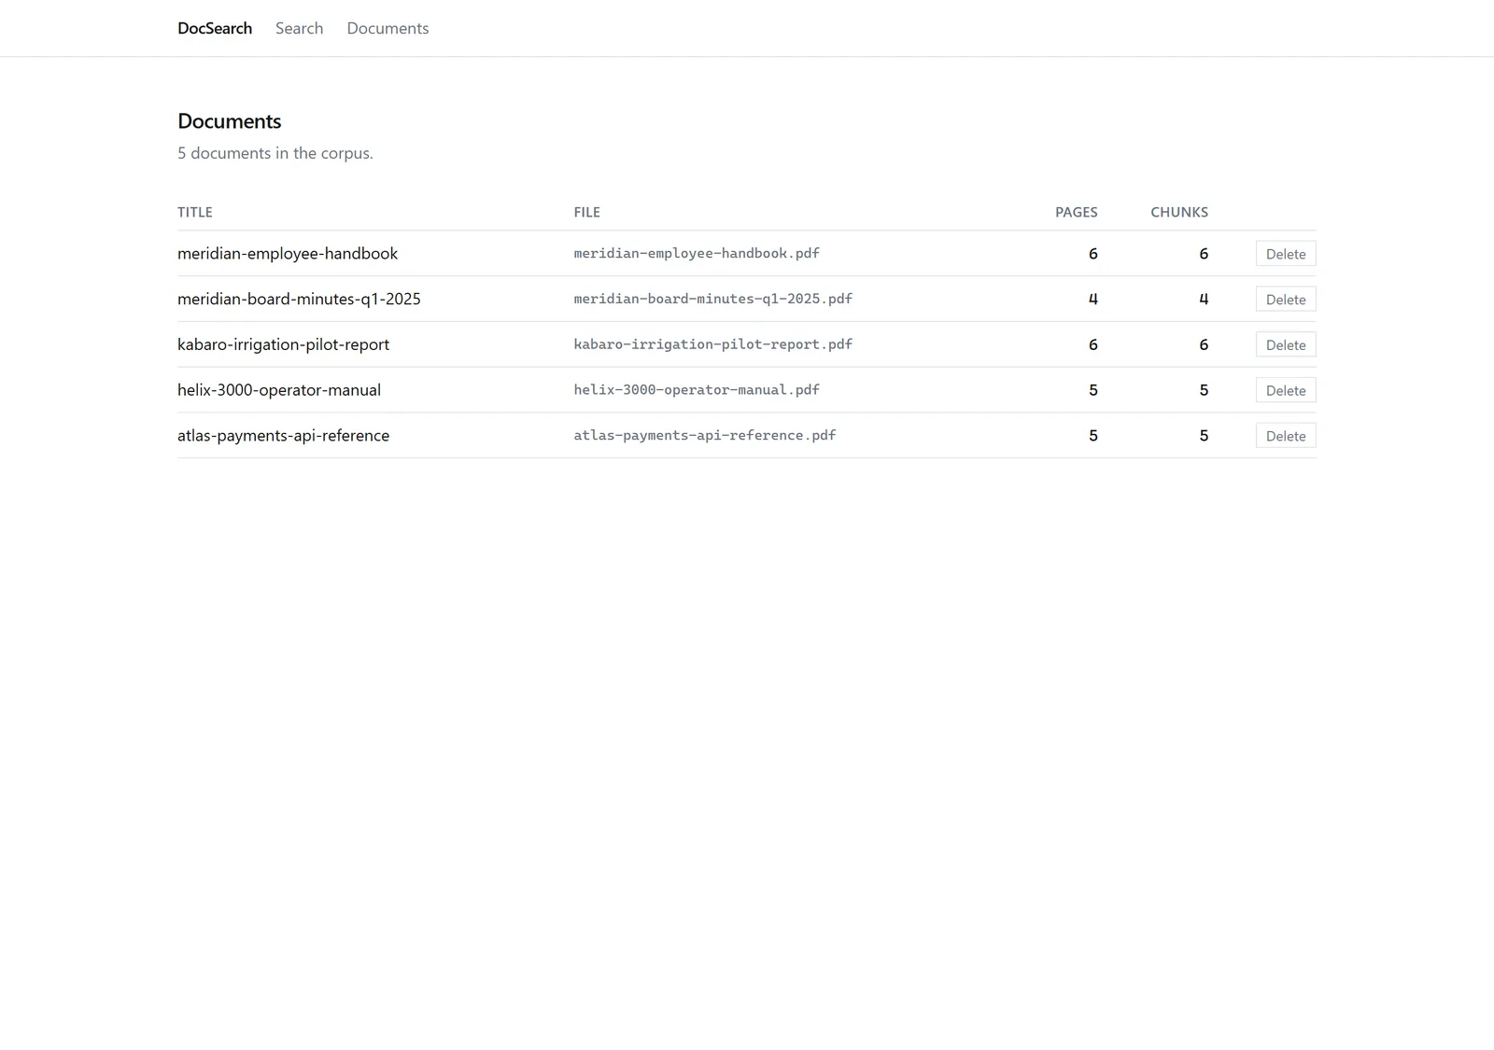Delete atlas-payments-api-reference document
This screenshot has width=1494, height=1050.
[x=1286, y=436]
